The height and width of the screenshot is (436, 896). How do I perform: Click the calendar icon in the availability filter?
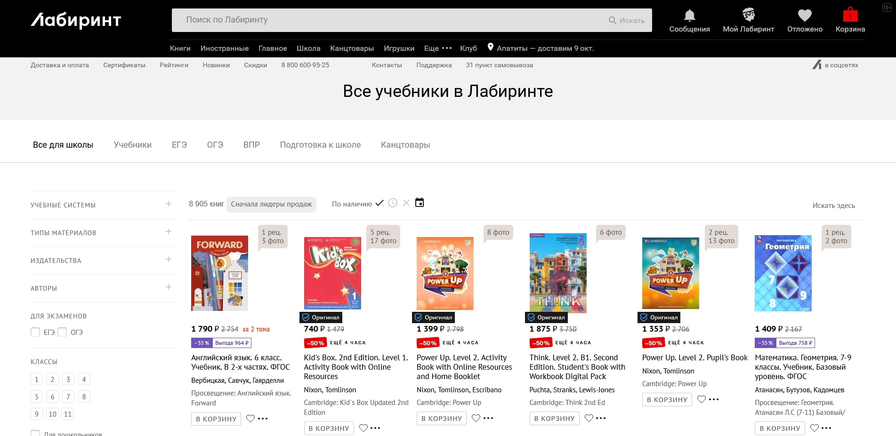420,203
